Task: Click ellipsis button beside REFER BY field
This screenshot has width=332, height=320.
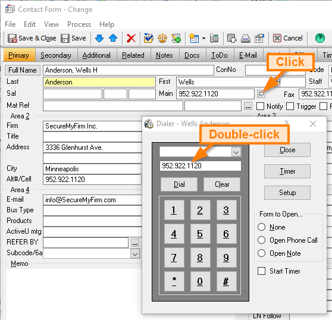Action: 135,243
